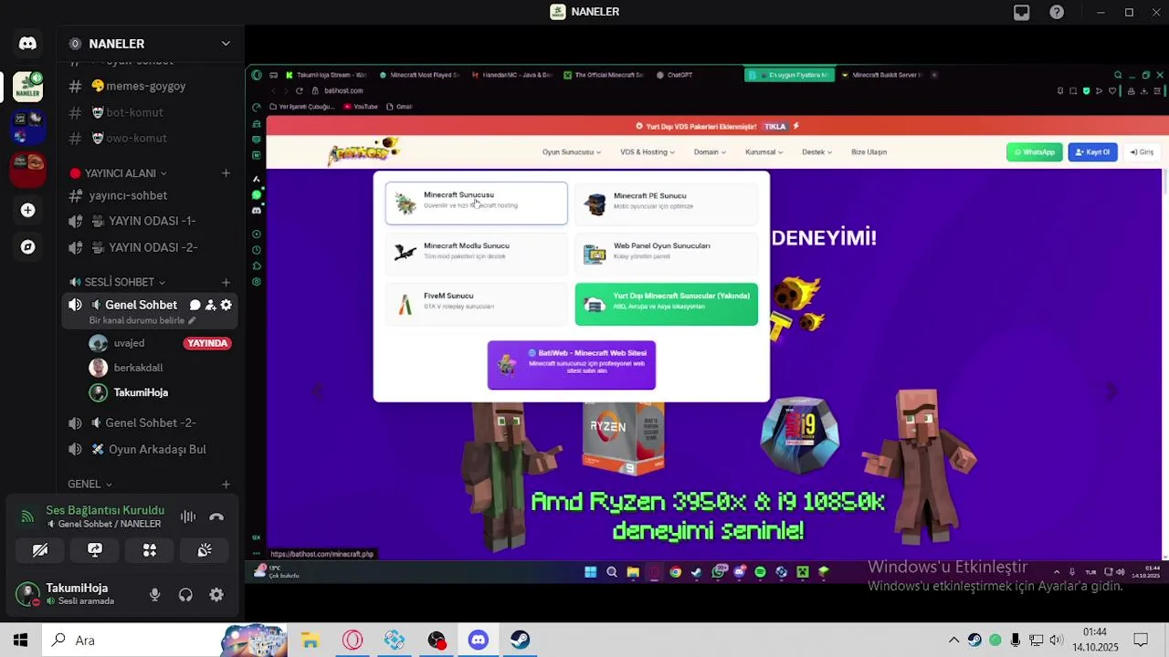Open chat for Genel Sohbet voice channel
Viewport: 1169px width, 657px height.
pos(195,305)
